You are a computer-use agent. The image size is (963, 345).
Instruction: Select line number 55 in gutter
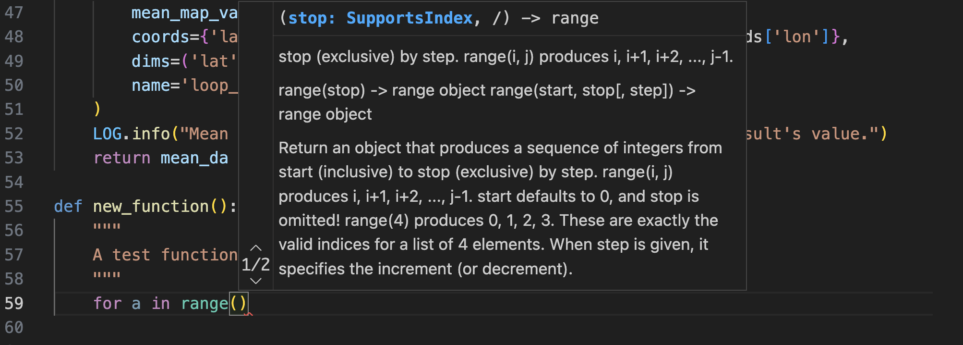coord(14,206)
